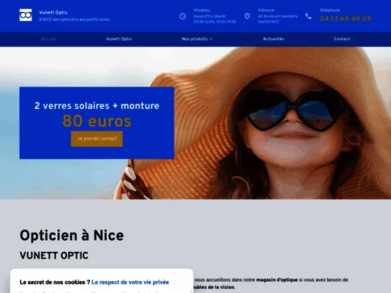The height and width of the screenshot is (293, 391).
Task: Click the Le secret de nos cookies heading
Action: pos(55,283)
